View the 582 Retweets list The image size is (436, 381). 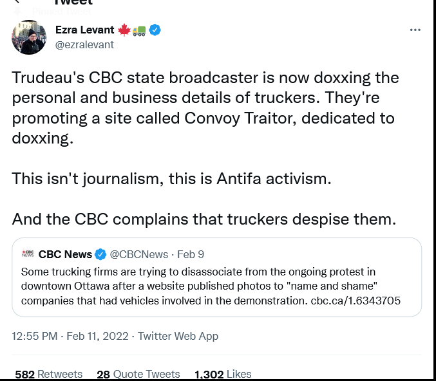[x=49, y=374]
